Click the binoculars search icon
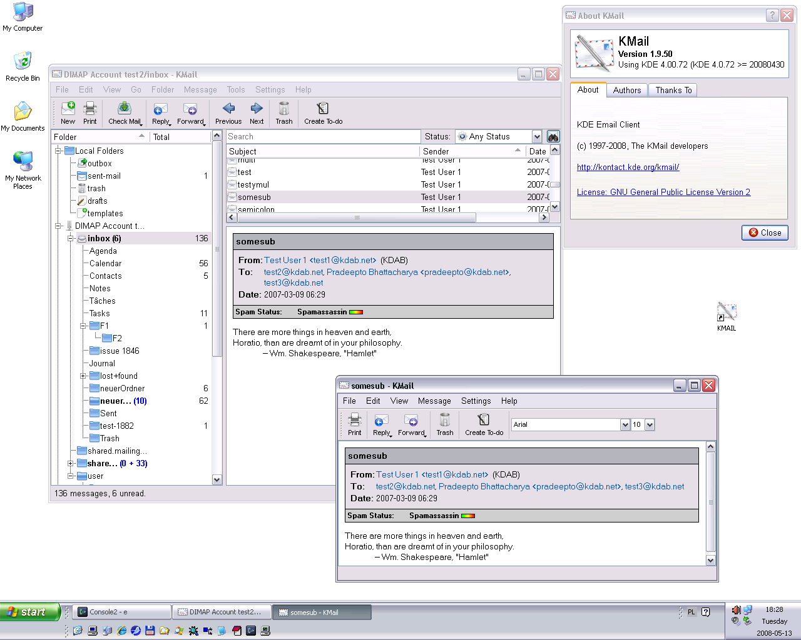801x640 pixels. [553, 137]
